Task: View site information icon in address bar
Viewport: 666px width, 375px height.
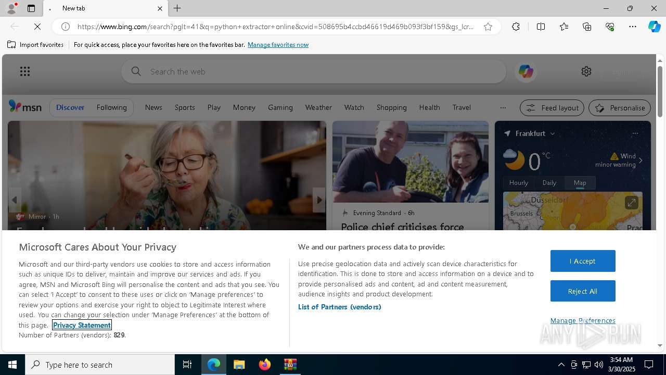Action: point(66,27)
